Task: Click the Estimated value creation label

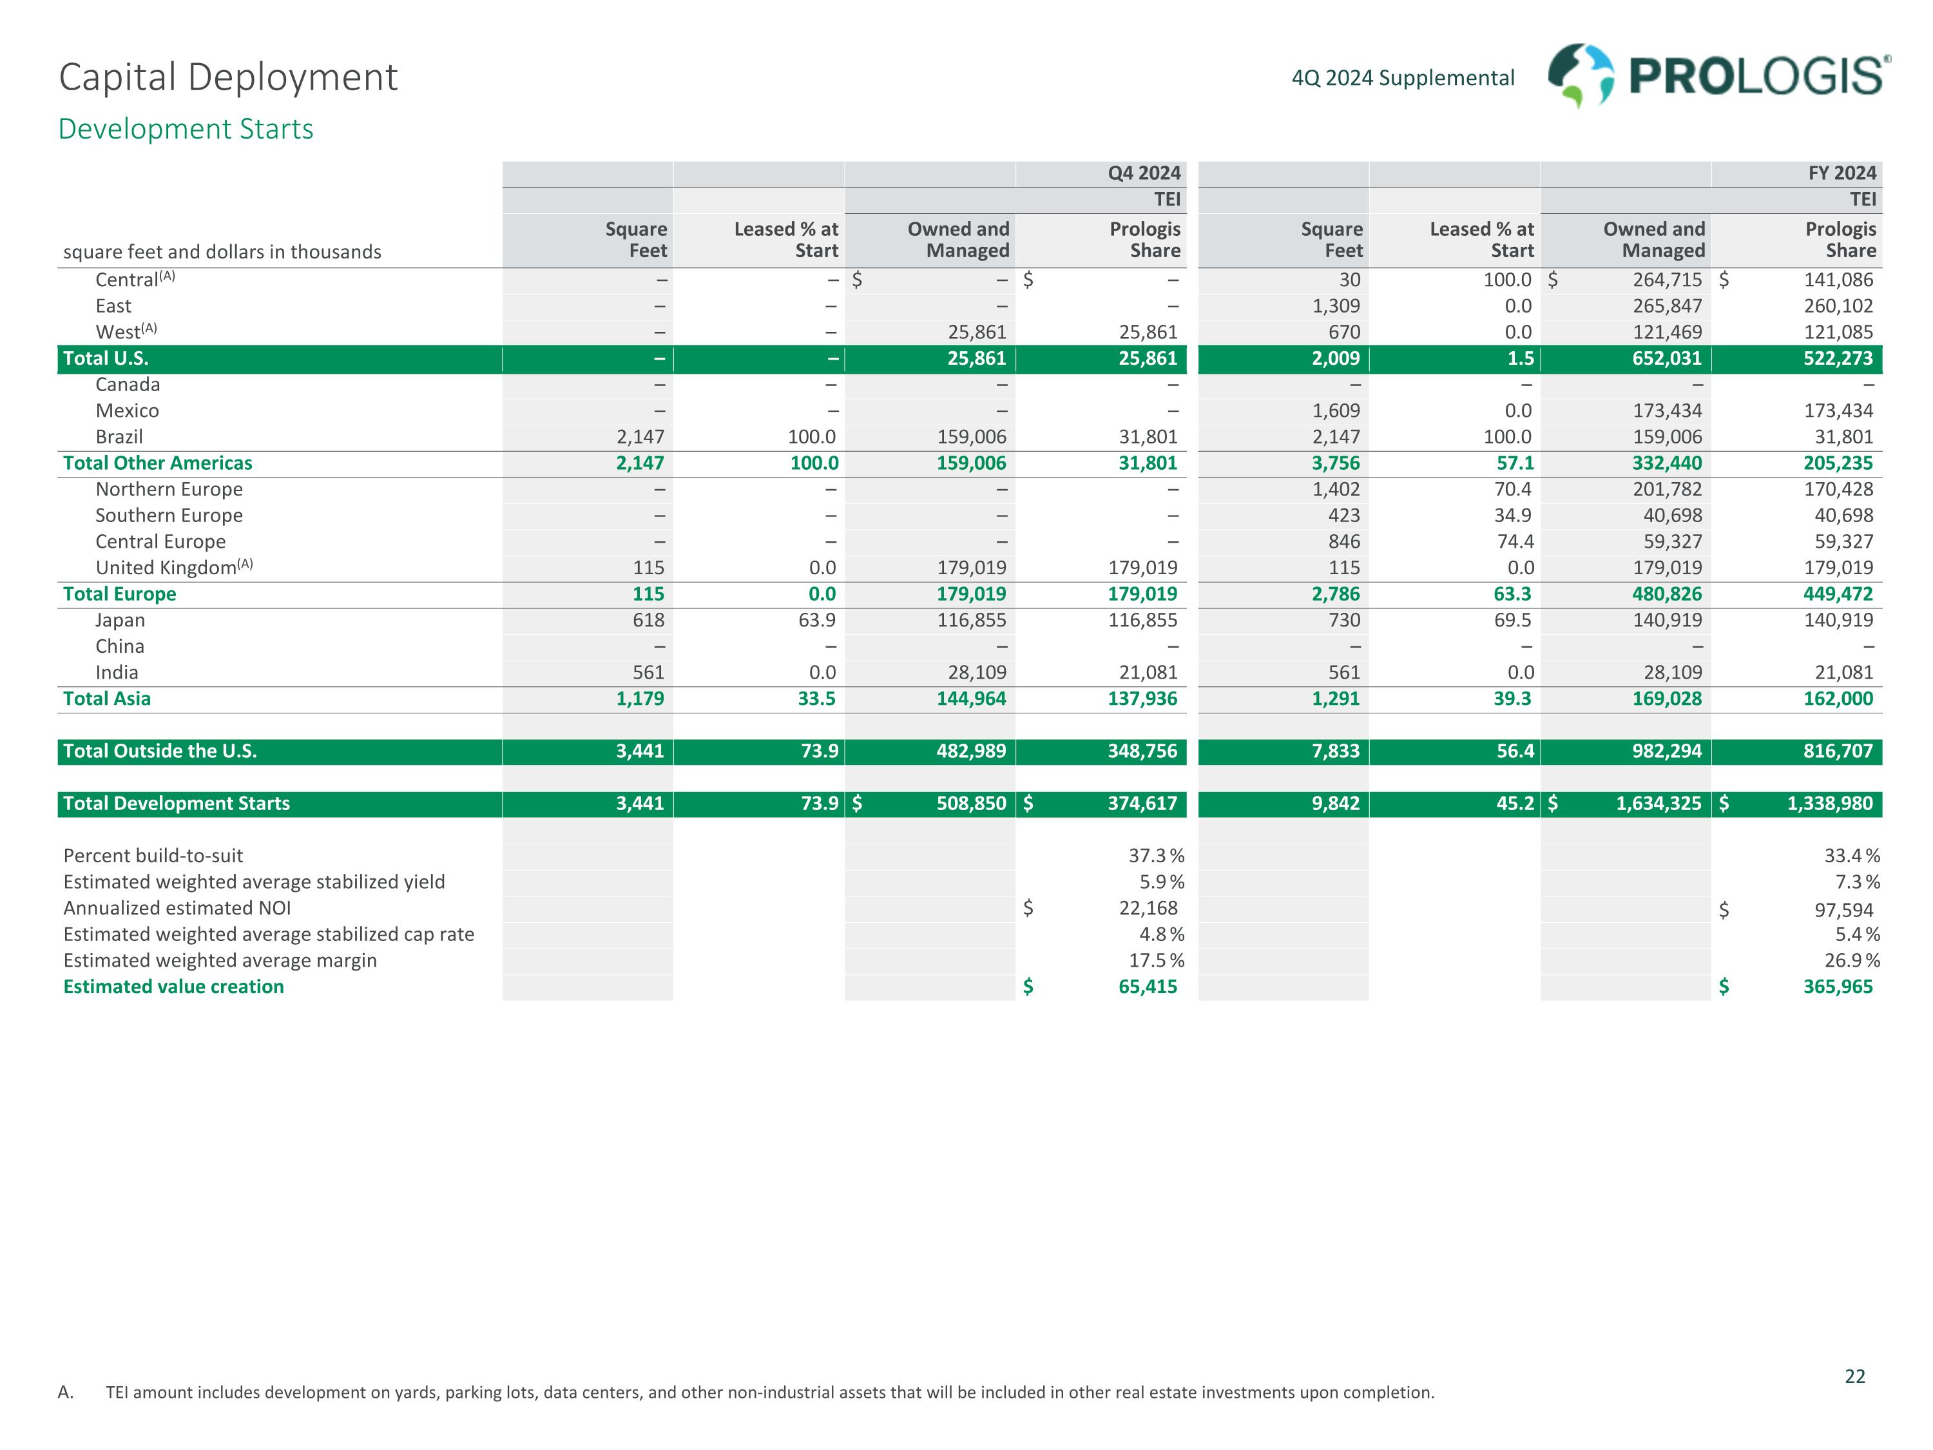Action: click(173, 987)
